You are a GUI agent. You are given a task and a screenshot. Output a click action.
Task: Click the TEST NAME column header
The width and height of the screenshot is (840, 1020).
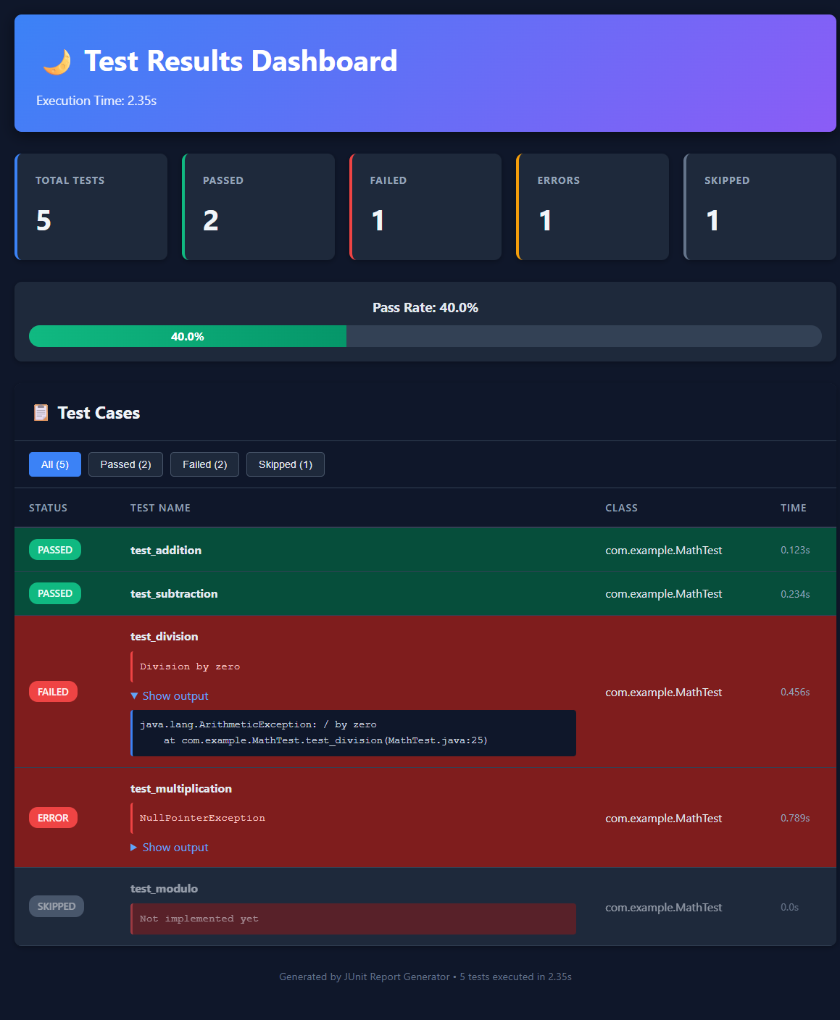tap(160, 508)
